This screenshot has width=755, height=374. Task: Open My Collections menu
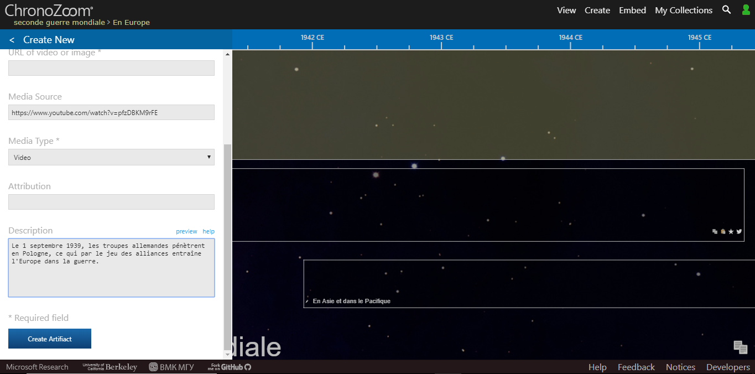pos(684,10)
